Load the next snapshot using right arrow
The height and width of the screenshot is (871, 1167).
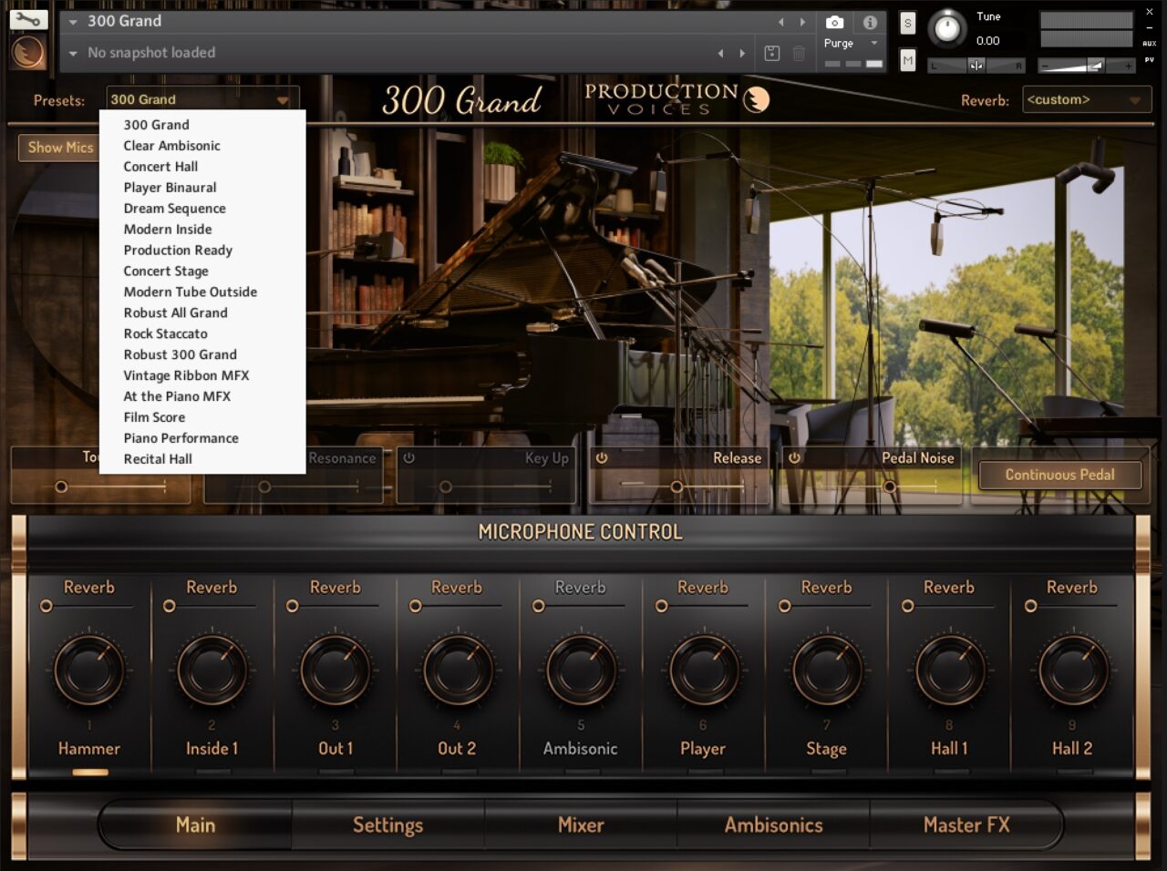(742, 53)
